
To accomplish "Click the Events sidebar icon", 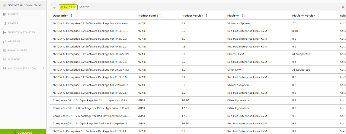I will pos(5,14).
